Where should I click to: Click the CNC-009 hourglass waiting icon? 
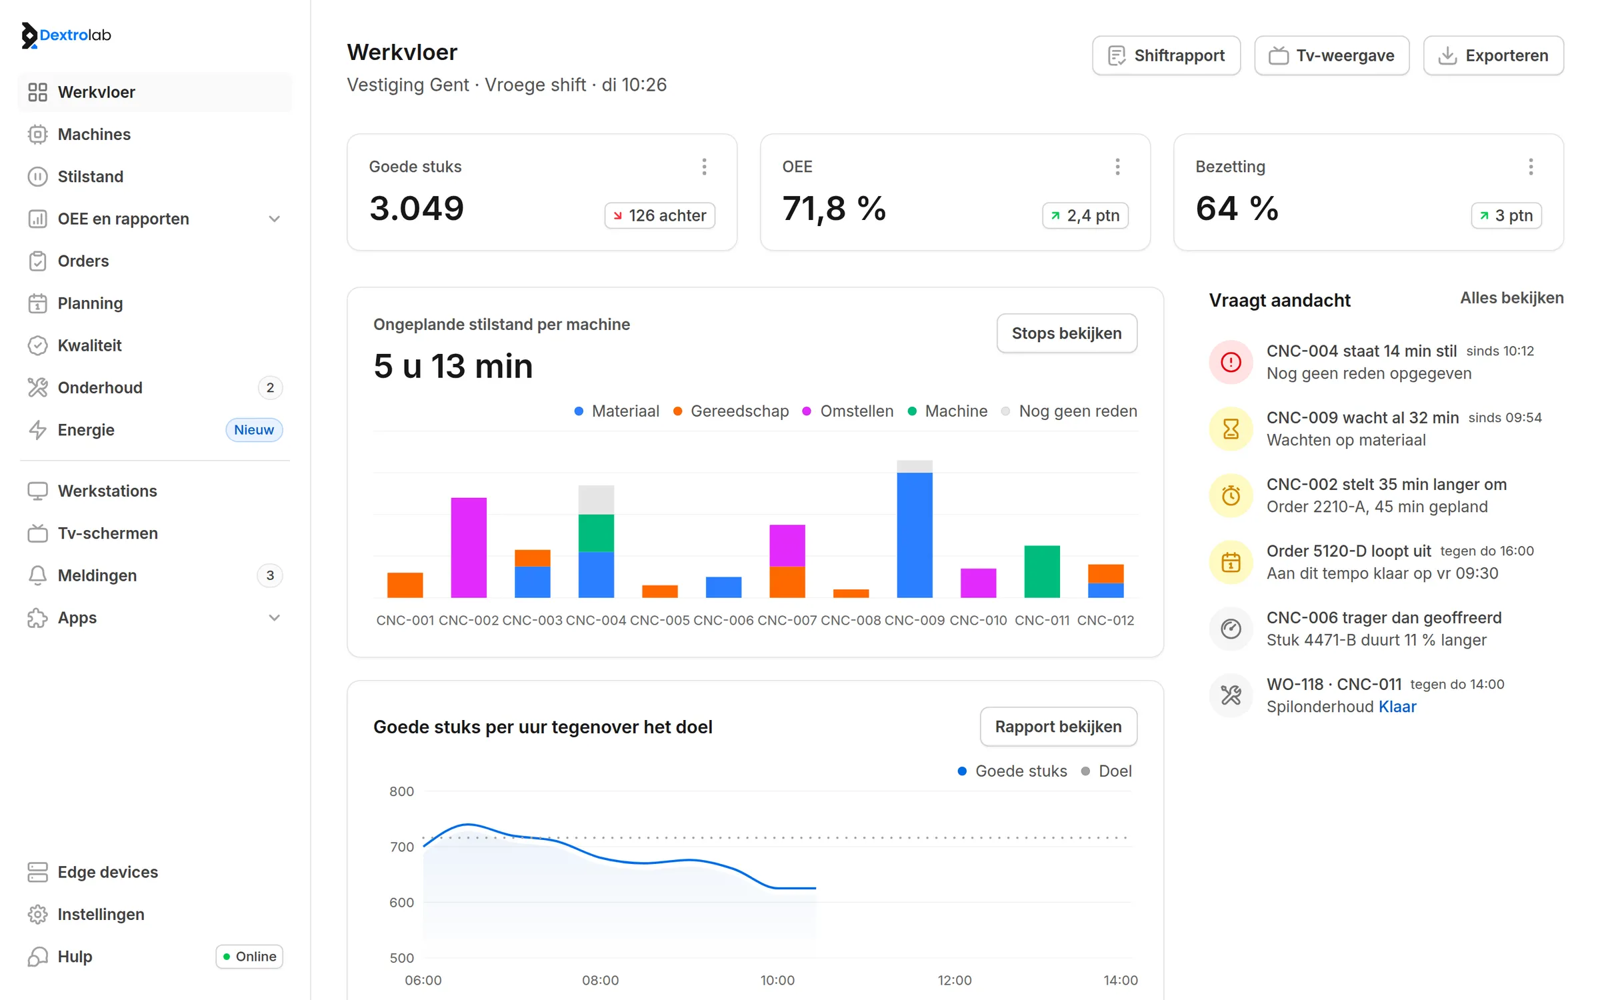(1231, 429)
